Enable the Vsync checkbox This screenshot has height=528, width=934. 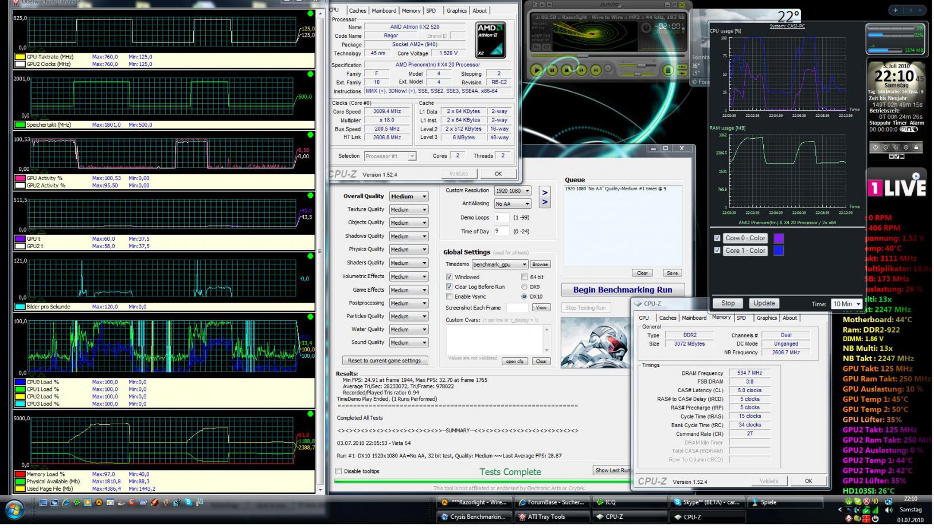click(x=450, y=296)
